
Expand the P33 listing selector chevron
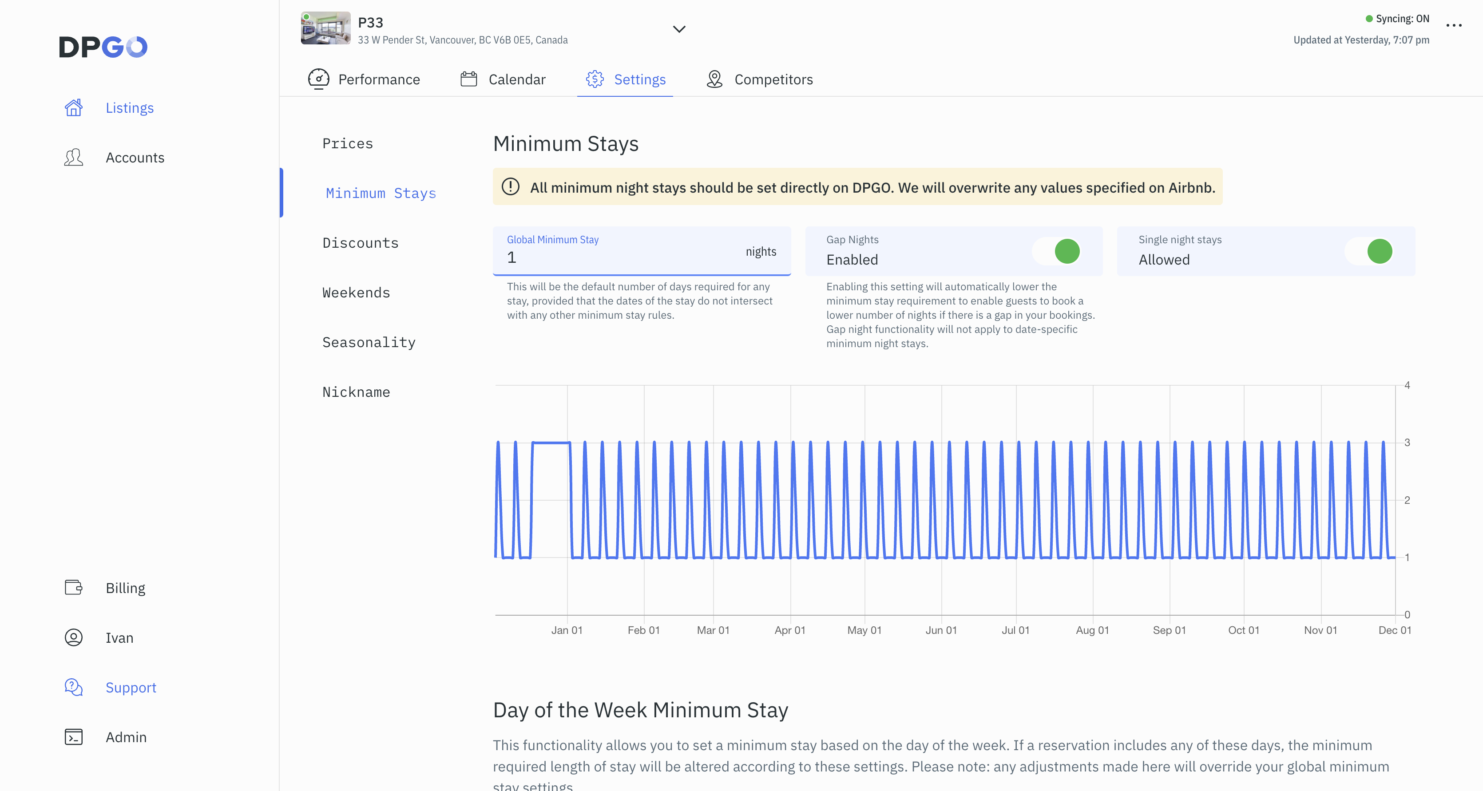(x=679, y=29)
